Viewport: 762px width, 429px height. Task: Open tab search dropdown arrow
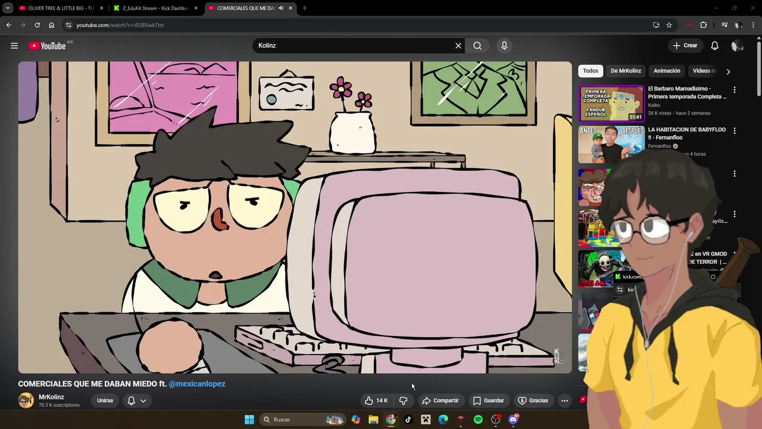(8, 8)
